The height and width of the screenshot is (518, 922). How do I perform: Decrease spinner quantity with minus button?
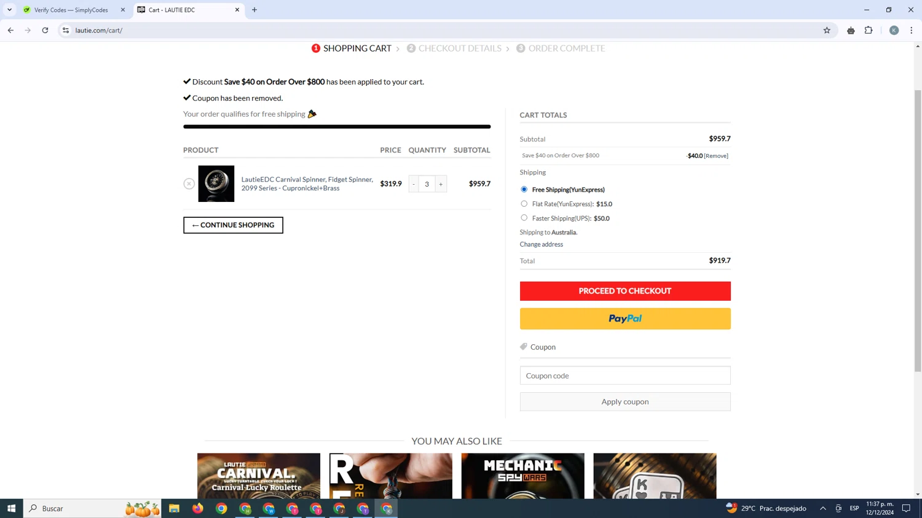coord(414,184)
